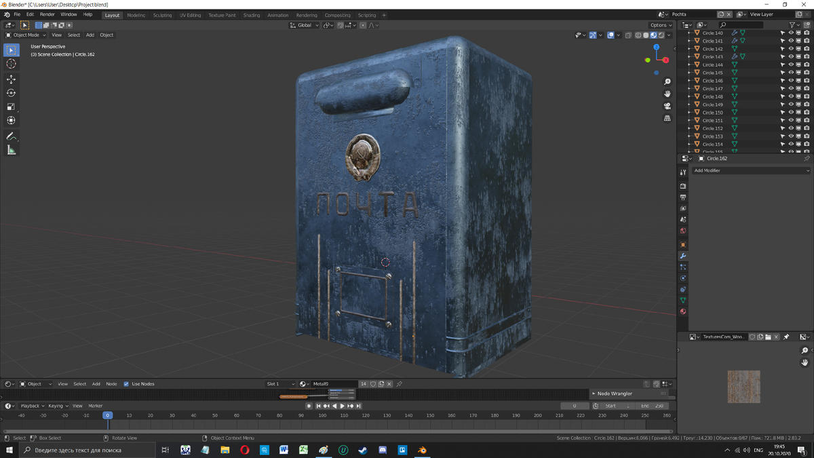This screenshot has width=814, height=458.
Task: Switch to perspective/orthographic grid icon
Action: tap(667, 118)
